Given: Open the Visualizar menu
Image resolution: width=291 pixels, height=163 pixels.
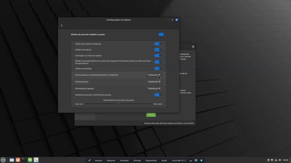Looking at the screenshot, I should coord(124,161).
